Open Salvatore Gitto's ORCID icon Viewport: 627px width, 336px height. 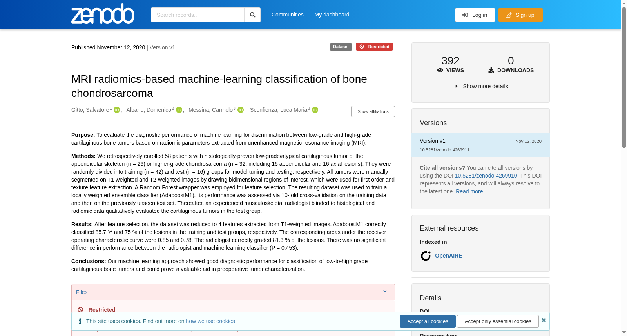pyautogui.click(x=117, y=110)
